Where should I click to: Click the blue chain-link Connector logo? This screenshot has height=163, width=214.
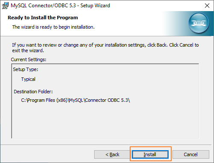pos(199,23)
